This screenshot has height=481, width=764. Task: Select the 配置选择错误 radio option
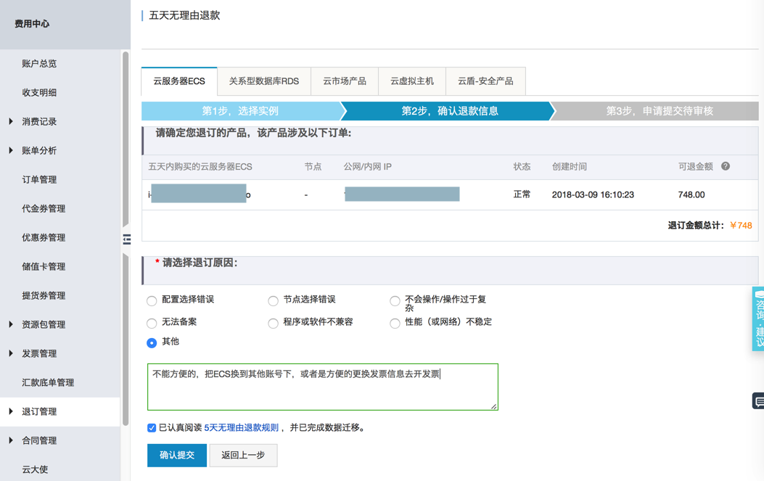click(x=152, y=300)
